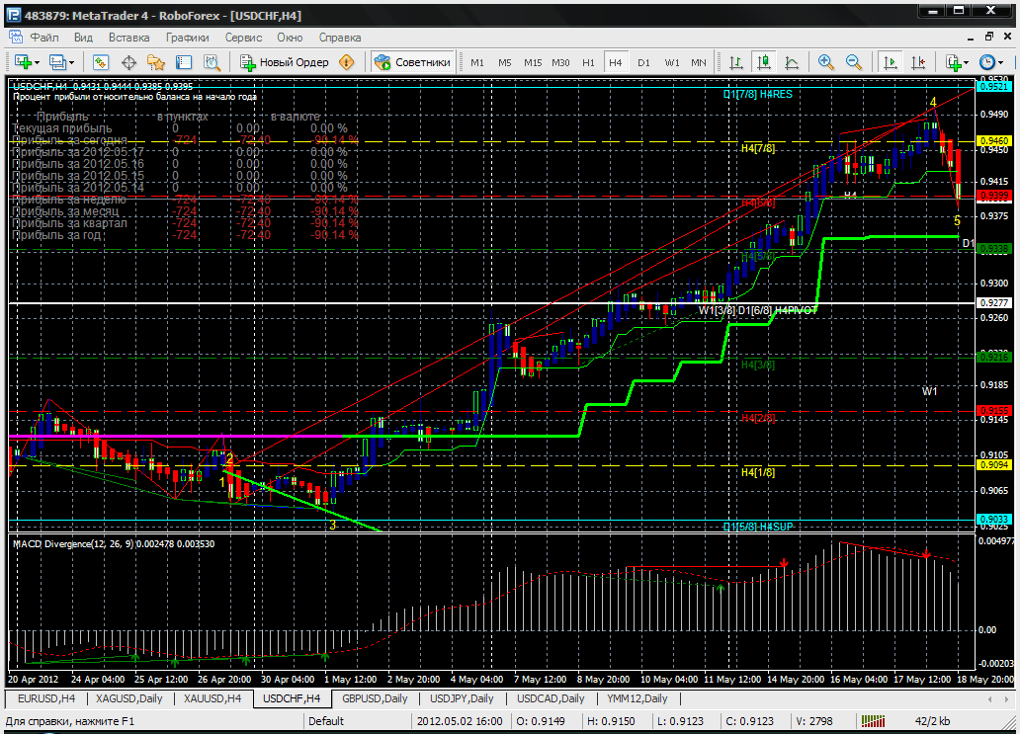Toggle the Auto Scroll icon
Screen dimensions: 1020x734
890,62
